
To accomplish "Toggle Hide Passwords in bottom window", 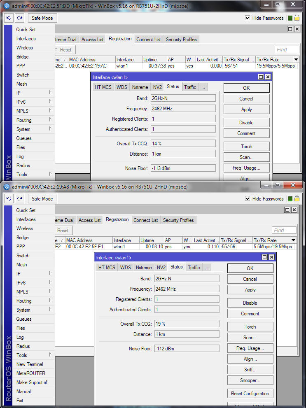I will [x=248, y=199].
